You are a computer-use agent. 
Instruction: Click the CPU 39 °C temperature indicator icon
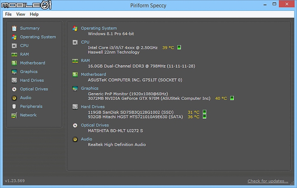point(179,47)
